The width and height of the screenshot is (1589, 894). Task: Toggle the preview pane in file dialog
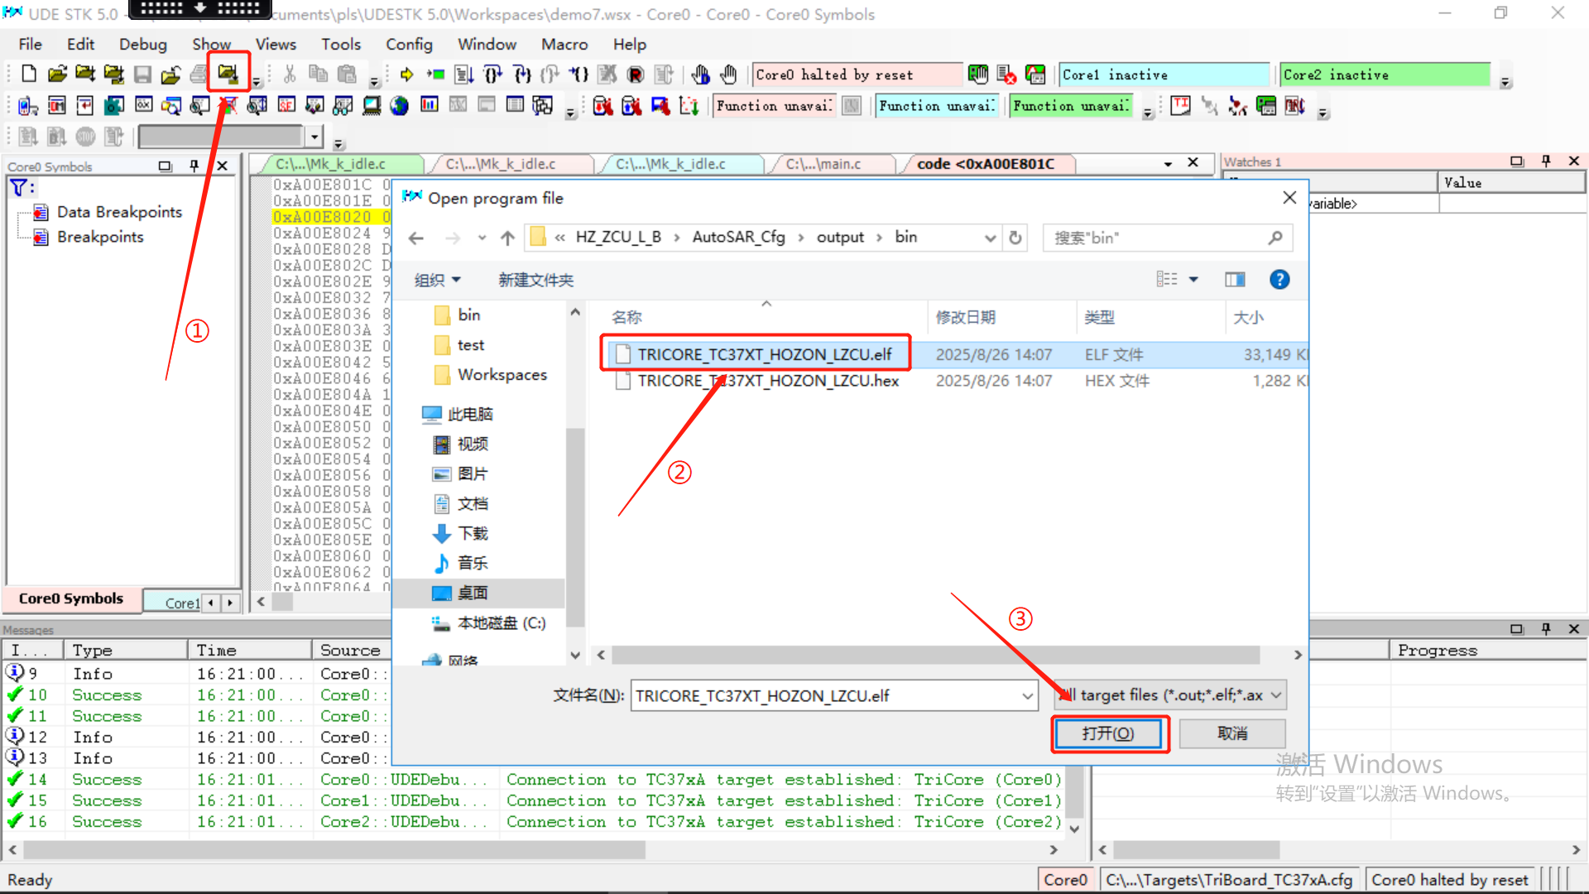tap(1235, 280)
